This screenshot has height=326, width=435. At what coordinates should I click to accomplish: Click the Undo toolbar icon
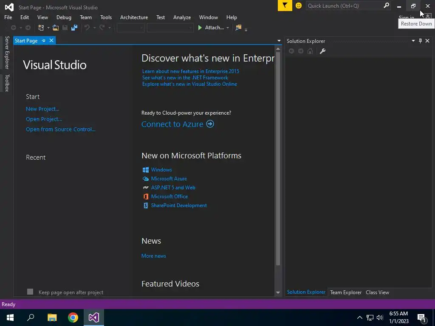coord(87,28)
